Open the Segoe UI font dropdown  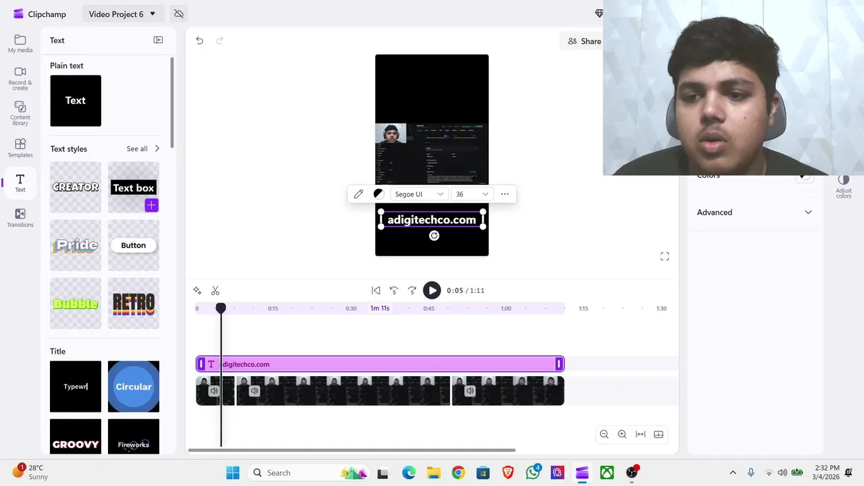[418, 194]
